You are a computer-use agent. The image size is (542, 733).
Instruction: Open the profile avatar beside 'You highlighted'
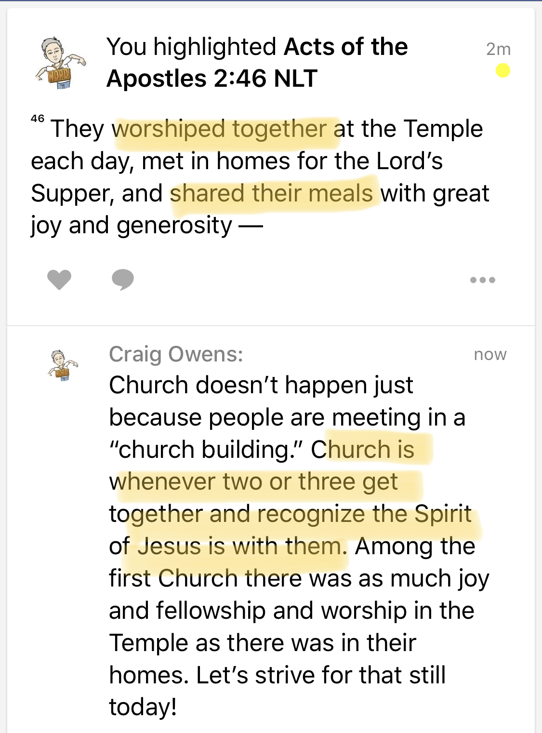[60, 63]
